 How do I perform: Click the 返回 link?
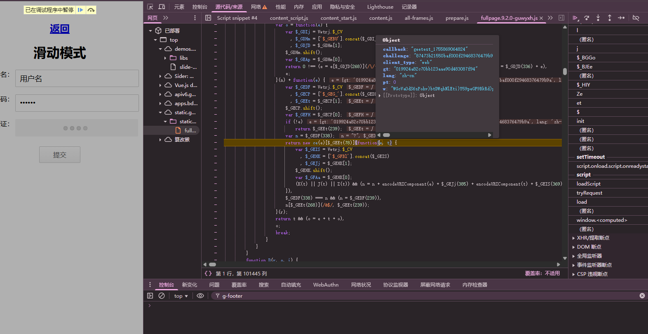[60, 28]
